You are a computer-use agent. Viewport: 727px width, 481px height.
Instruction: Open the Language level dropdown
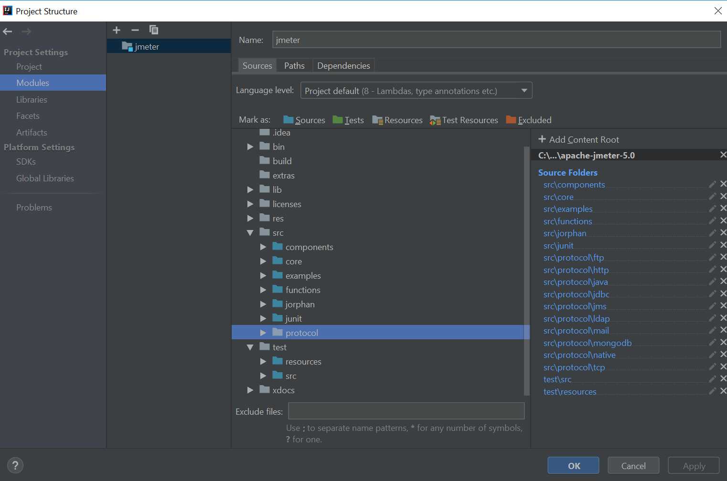tap(416, 91)
